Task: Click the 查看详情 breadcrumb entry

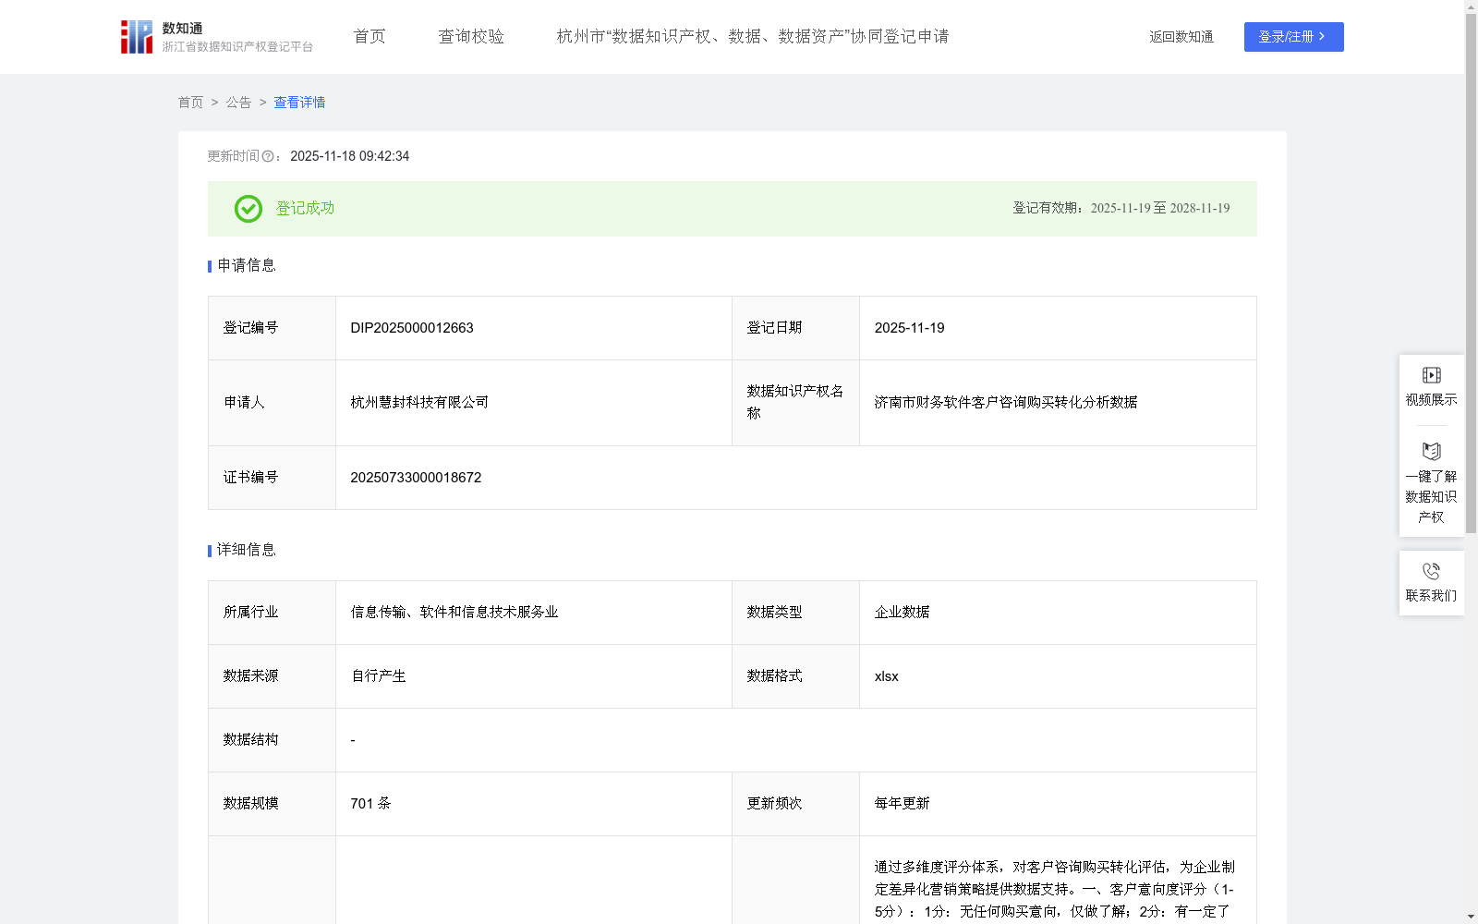Action: coord(298,103)
